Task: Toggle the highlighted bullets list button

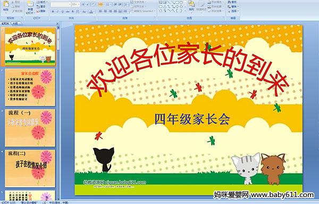Action: tap(100, 4)
